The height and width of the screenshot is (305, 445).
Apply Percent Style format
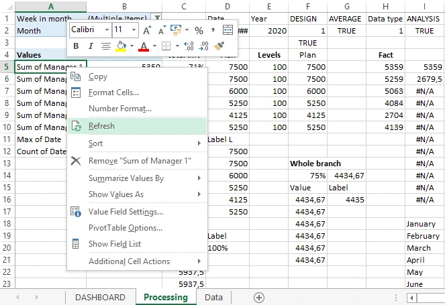click(199, 30)
